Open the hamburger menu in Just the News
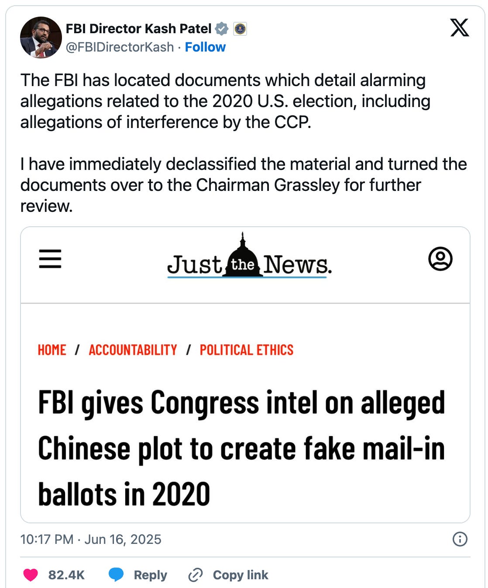This screenshot has width=488, height=588. pos(50,259)
